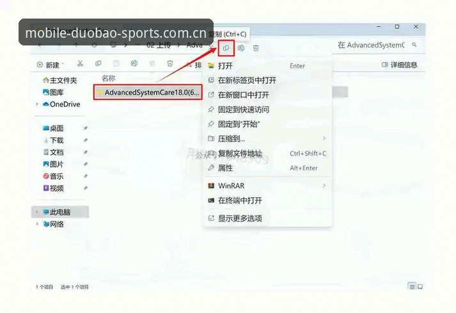Click the Cut scissors icon in the toolbar
Image resolution: width=456 pixels, height=313 pixels.
81,63
